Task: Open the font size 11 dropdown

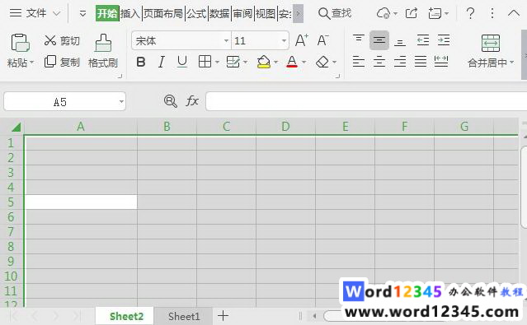Action: [284, 41]
